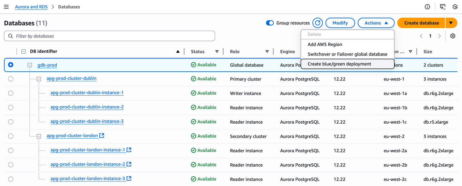The height and width of the screenshot is (186, 462).
Task: Click the Modify button
Action: click(340, 23)
